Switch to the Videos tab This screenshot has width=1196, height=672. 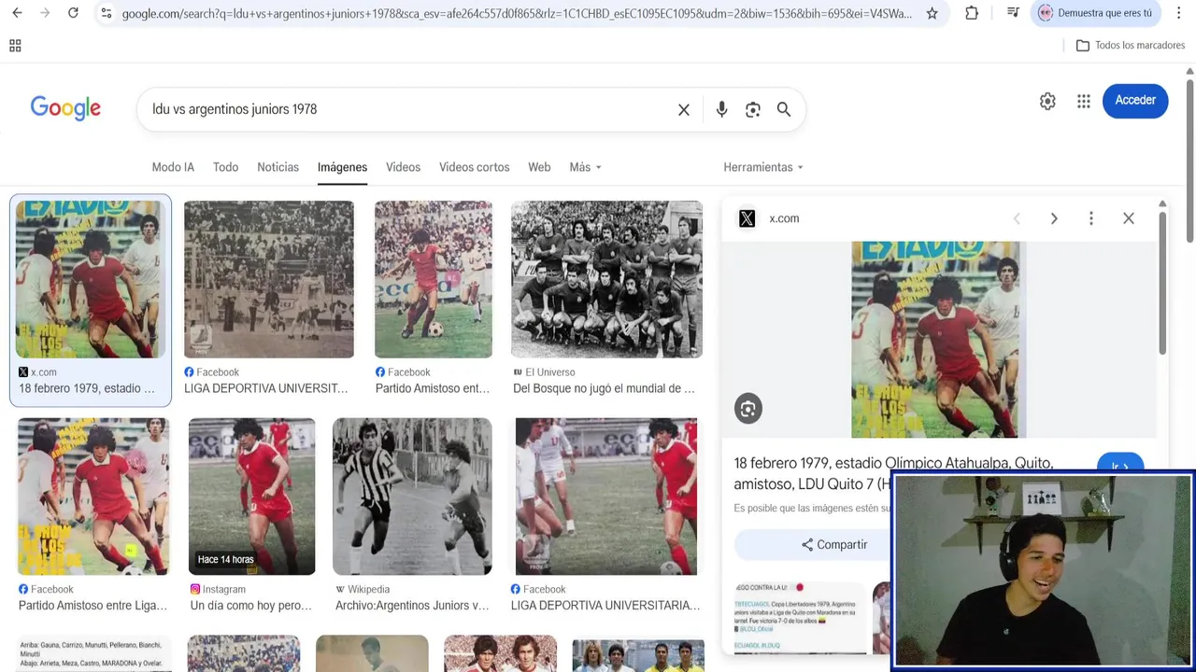coord(403,167)
